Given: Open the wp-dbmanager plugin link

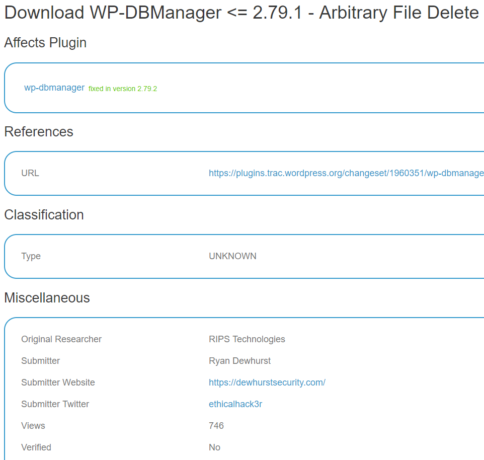Looking at the screenshot, I should tap(54, 88).
